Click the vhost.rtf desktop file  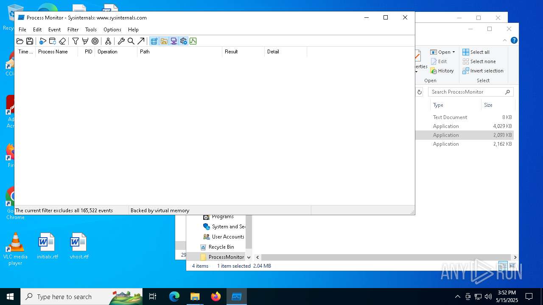[78, 246]
